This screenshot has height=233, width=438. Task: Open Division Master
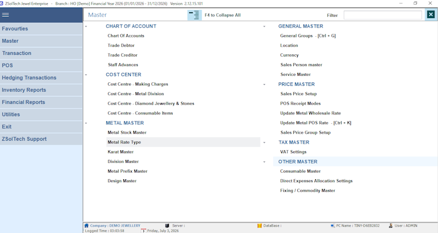pyautogui.click(x=123, y=162)
